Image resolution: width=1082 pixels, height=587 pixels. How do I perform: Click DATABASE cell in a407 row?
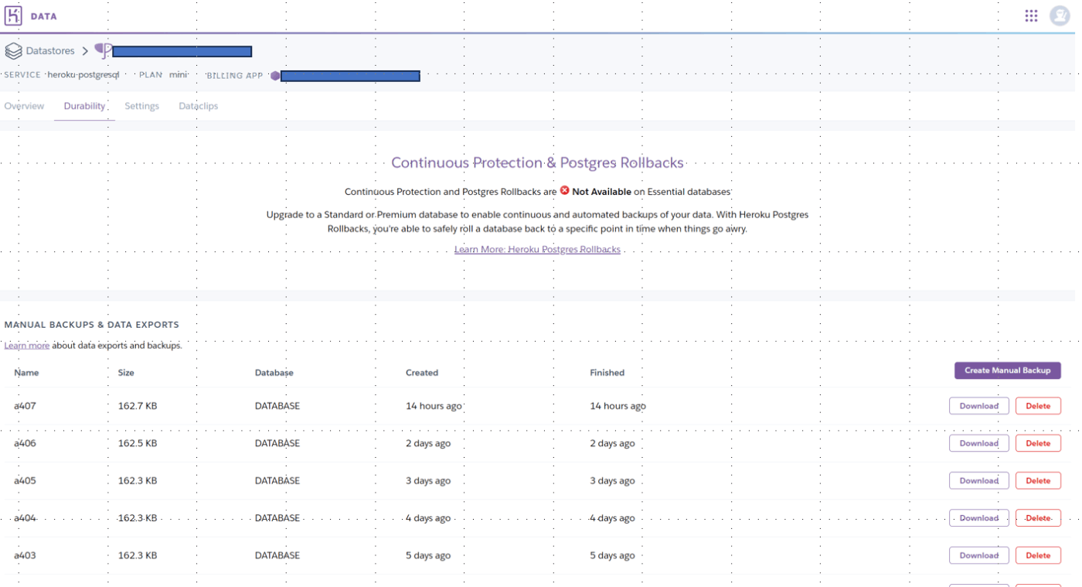point(277,406)
